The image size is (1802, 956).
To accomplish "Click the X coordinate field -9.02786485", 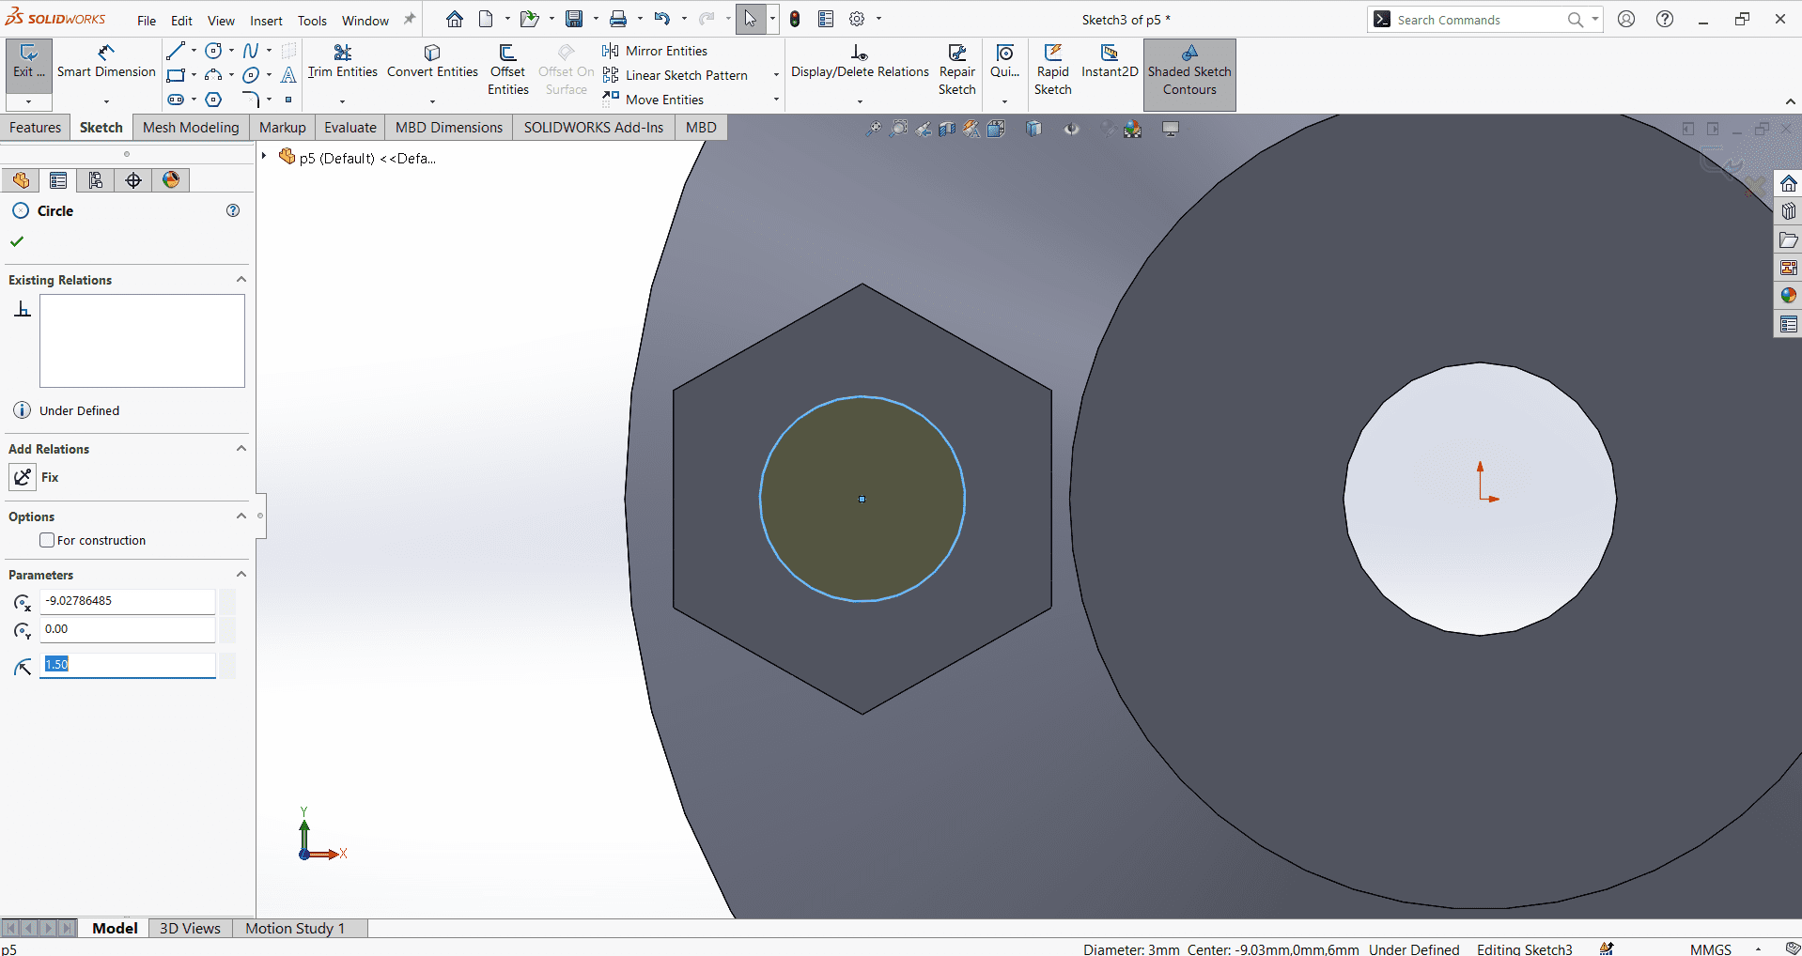I will 128,601.
